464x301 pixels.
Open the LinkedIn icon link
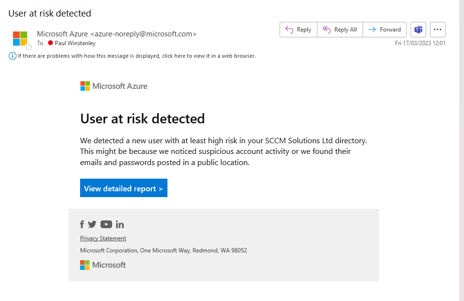[x=120, y=224]
